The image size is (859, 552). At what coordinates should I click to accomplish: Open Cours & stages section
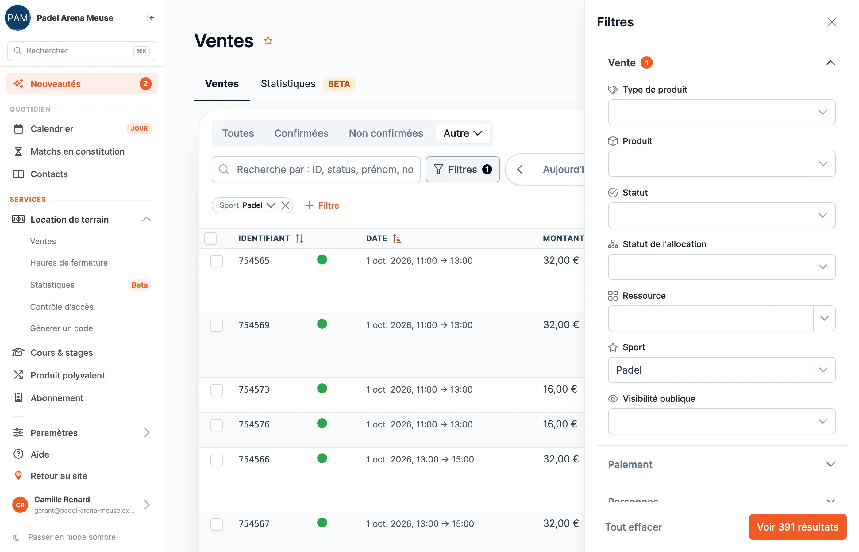[82, 352]
